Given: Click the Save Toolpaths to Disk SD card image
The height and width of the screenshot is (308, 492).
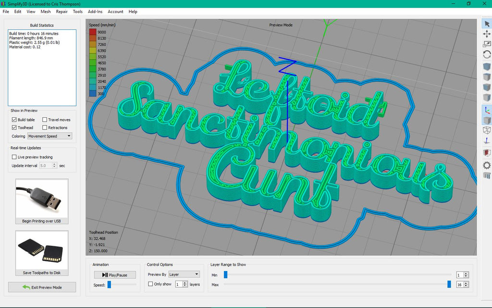Looking at the screenshot, I should coord(42,250).
